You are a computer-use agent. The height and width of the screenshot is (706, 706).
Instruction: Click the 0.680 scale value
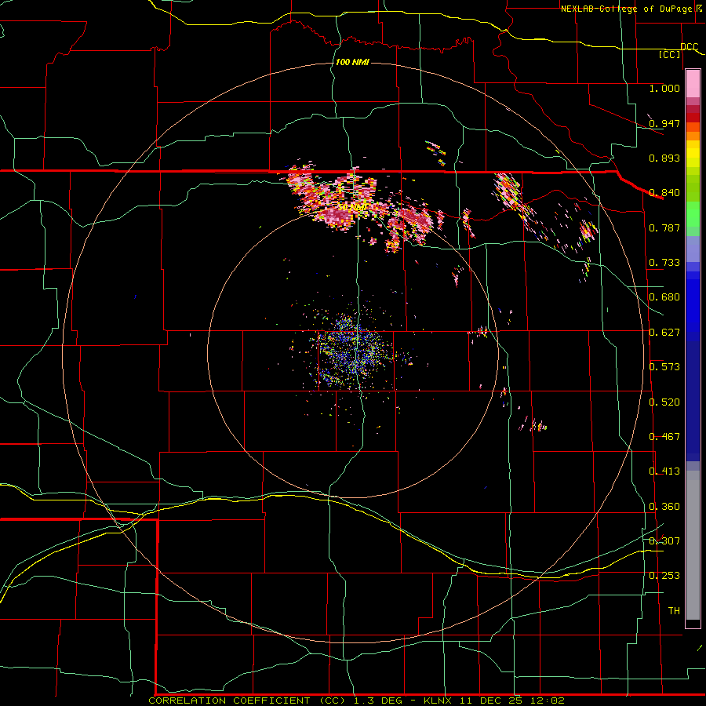pyautogui.click(x=664, y=297)
